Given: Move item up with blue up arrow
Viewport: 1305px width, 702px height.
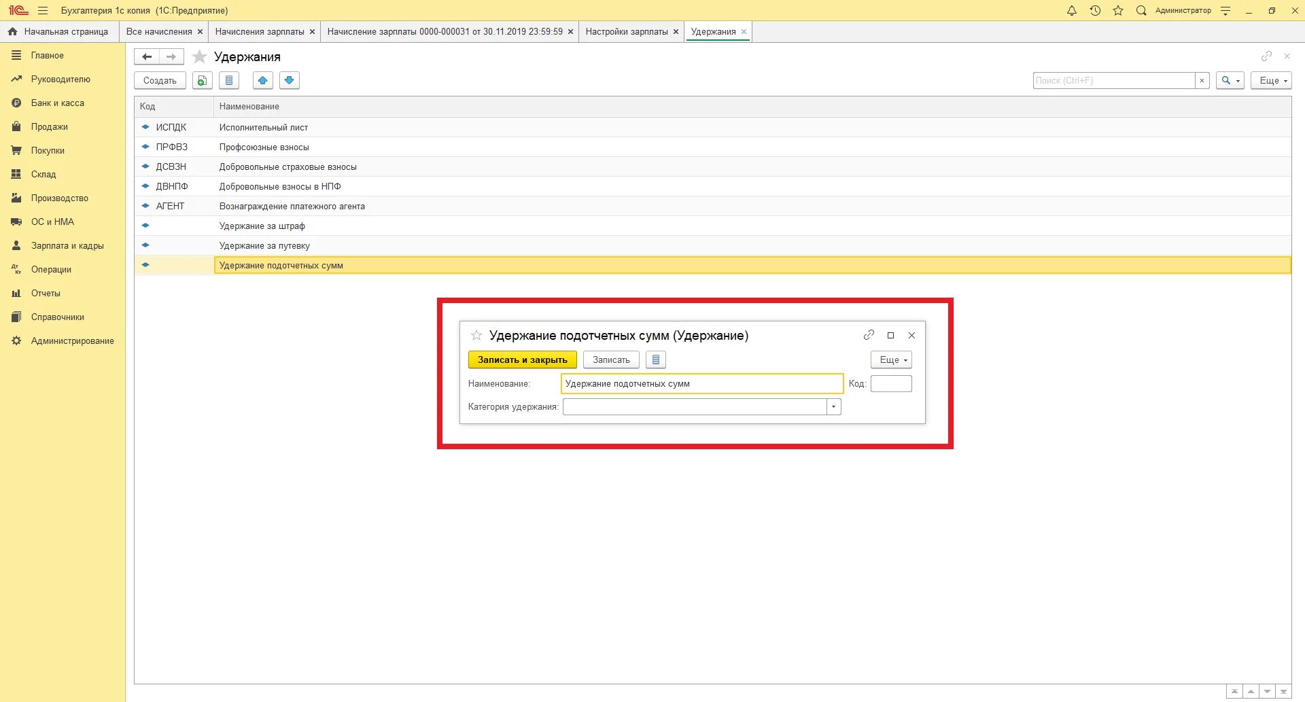Looking at the screenshot, I should coord(262,80).
